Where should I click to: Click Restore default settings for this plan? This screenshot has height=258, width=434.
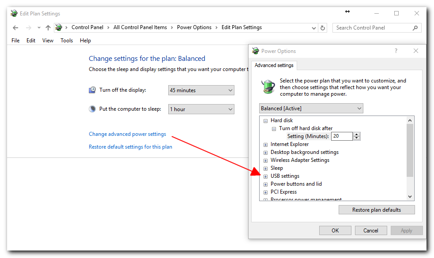tap(130, 147)
